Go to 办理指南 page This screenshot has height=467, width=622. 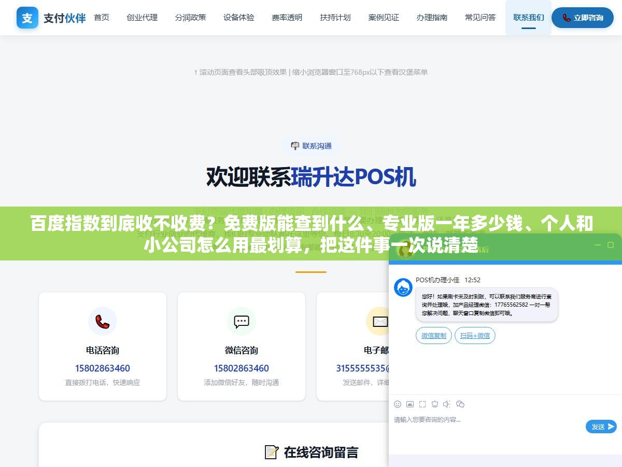pos(432,18)
